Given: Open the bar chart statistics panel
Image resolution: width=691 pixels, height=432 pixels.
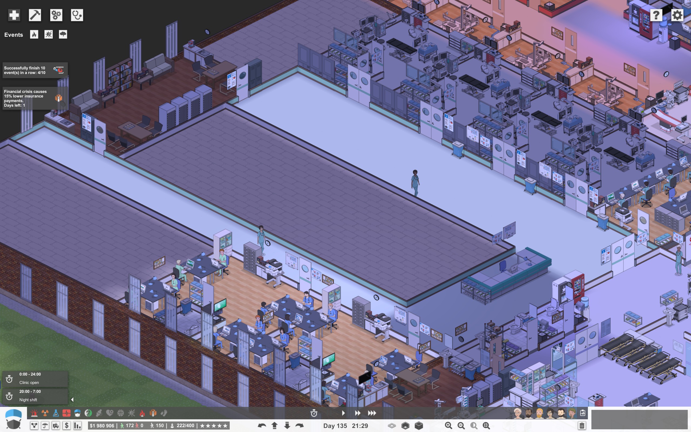Looking at the screenshot, I should (x=77, y=426).
